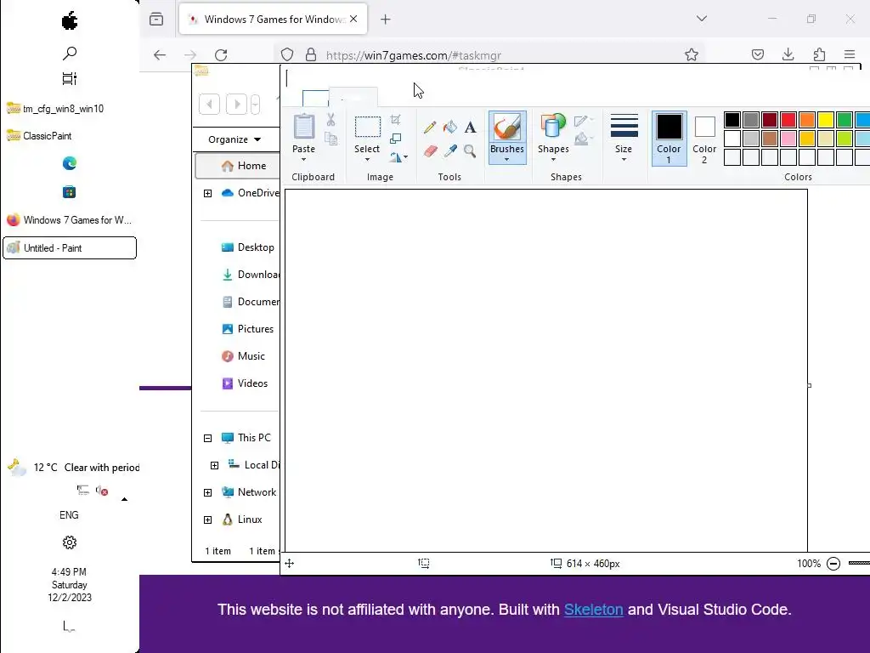Open the Select dropdown arrow

[x=367, y=160]
